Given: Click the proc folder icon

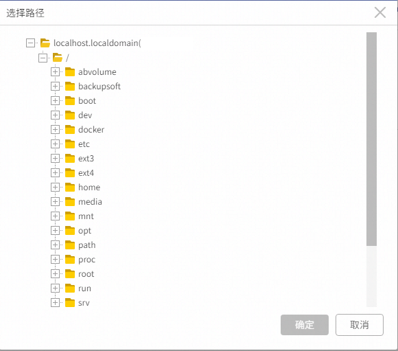Looking at the screenshot, I should (x=70, y=260).
